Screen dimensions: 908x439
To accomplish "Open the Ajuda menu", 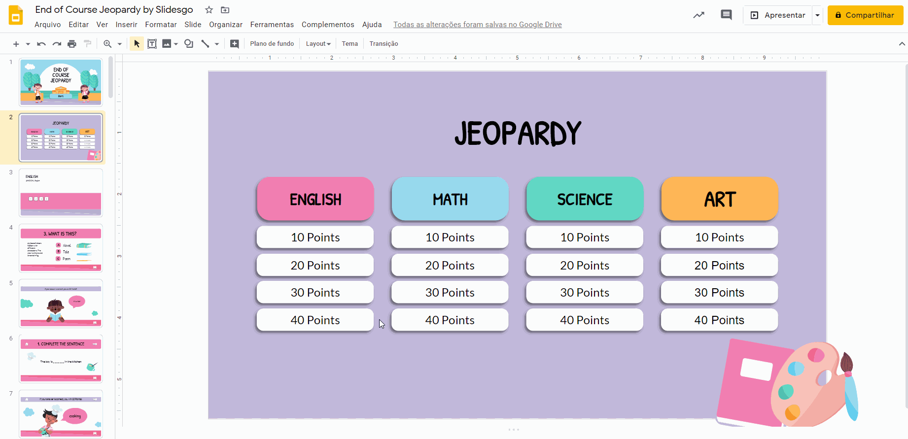I will click(372, 25).
